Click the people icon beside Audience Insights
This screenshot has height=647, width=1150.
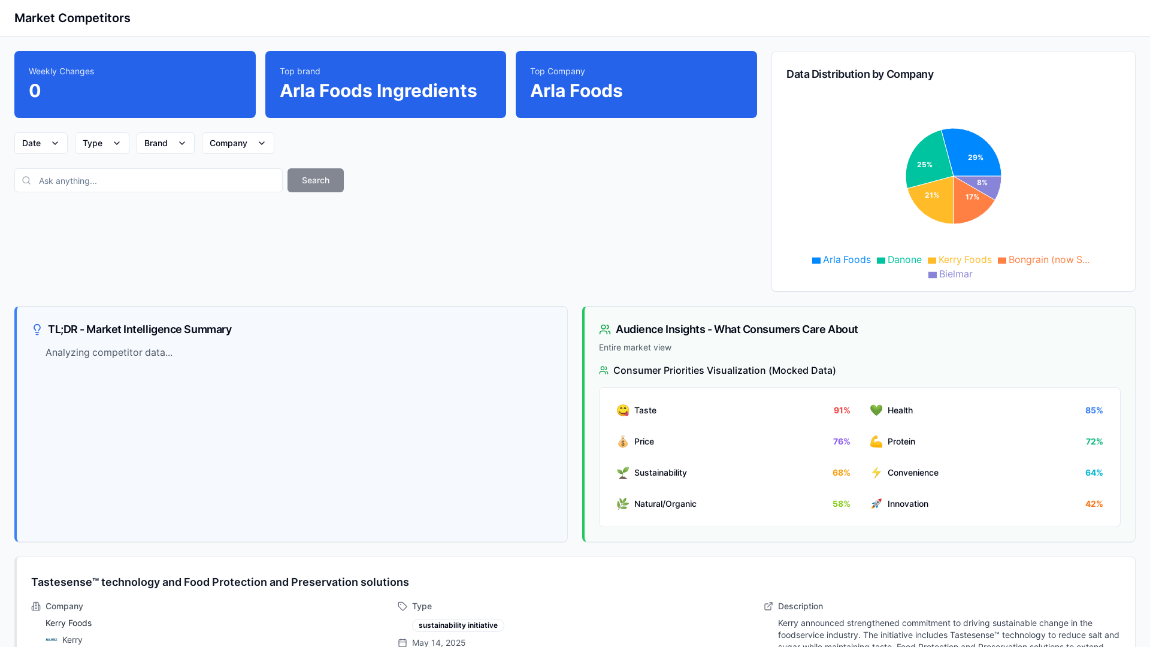[605, 329]
